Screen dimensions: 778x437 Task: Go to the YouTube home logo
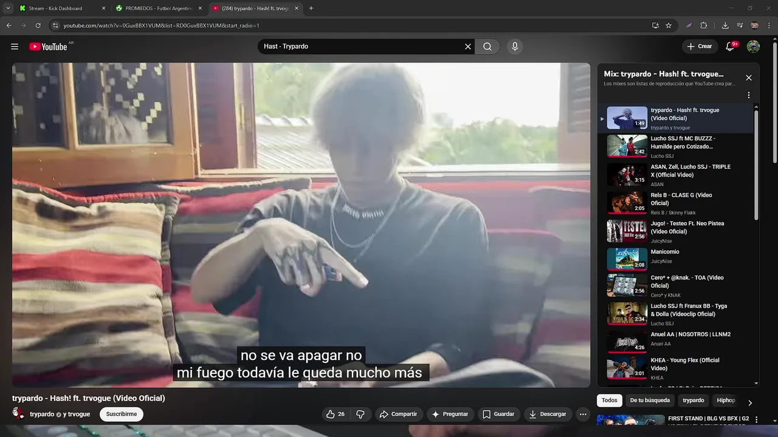[x=48, y=47]
